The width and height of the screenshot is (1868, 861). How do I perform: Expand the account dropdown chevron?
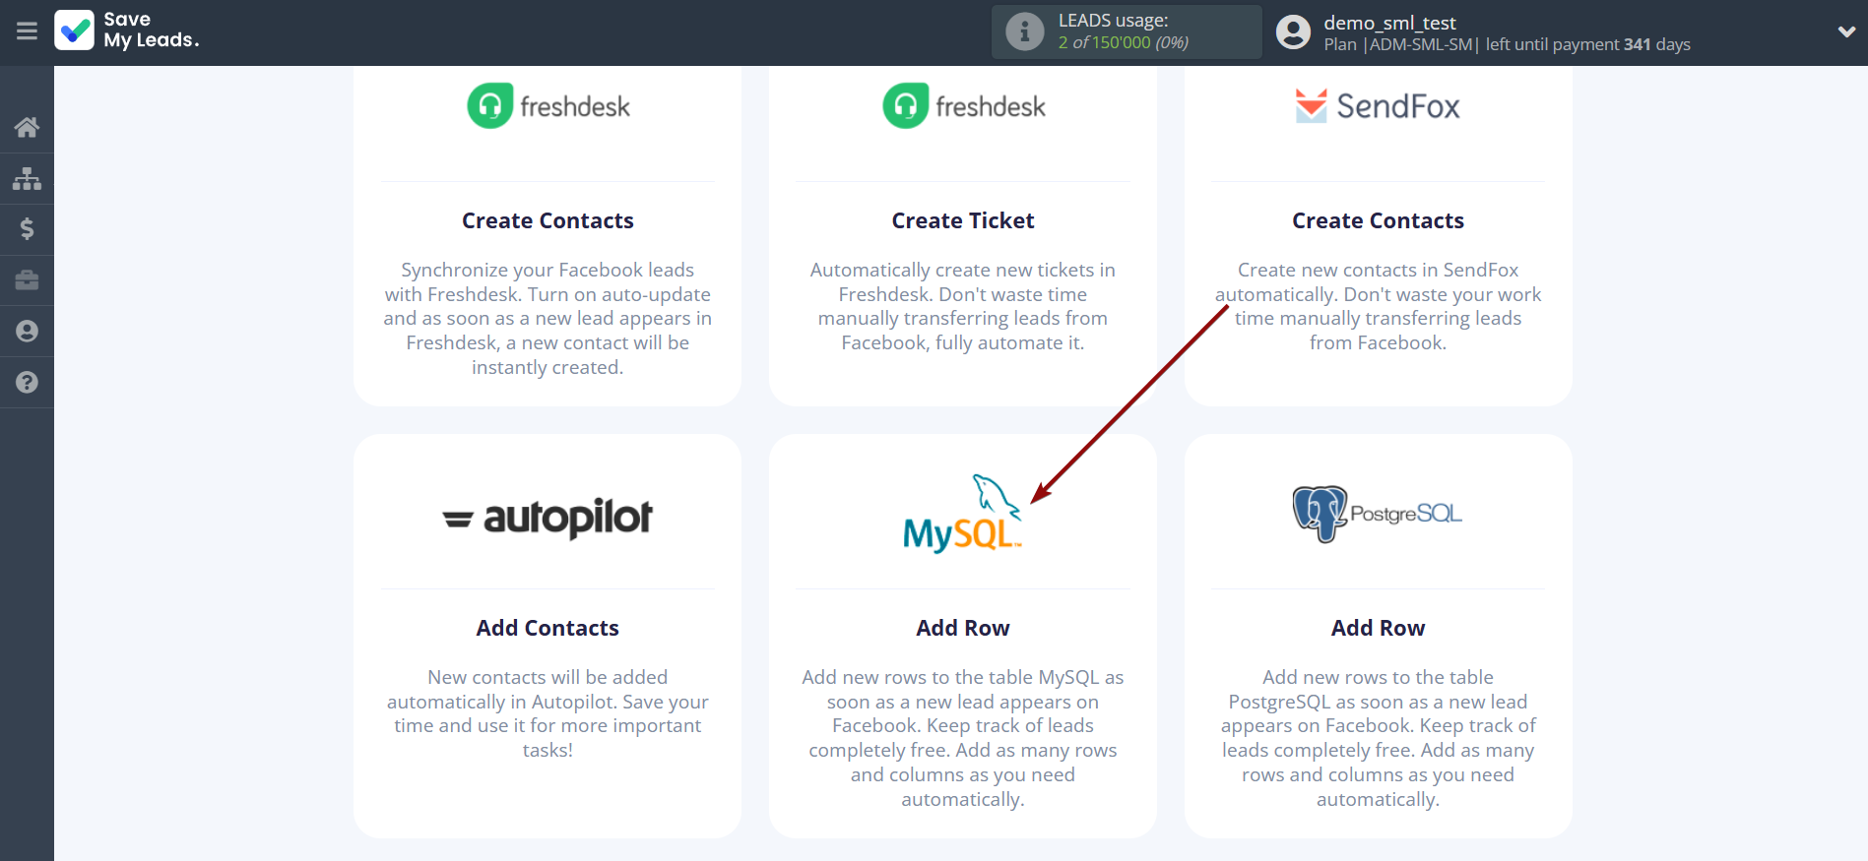pos(1845,31)
